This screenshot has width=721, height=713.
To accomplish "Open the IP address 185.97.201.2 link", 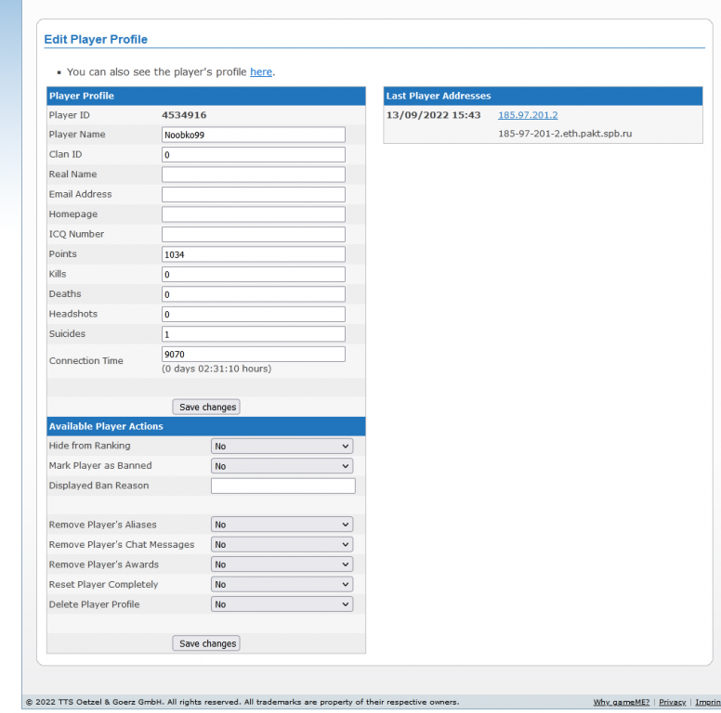I will [x=528, y=115].
